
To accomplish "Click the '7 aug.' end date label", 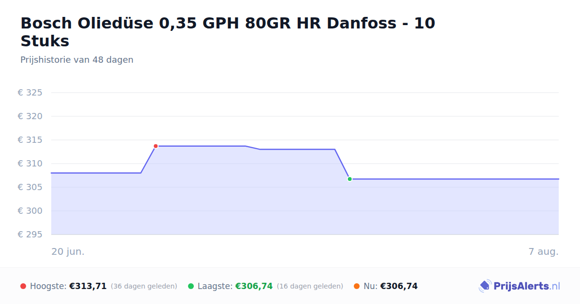I will click(544, 252).
